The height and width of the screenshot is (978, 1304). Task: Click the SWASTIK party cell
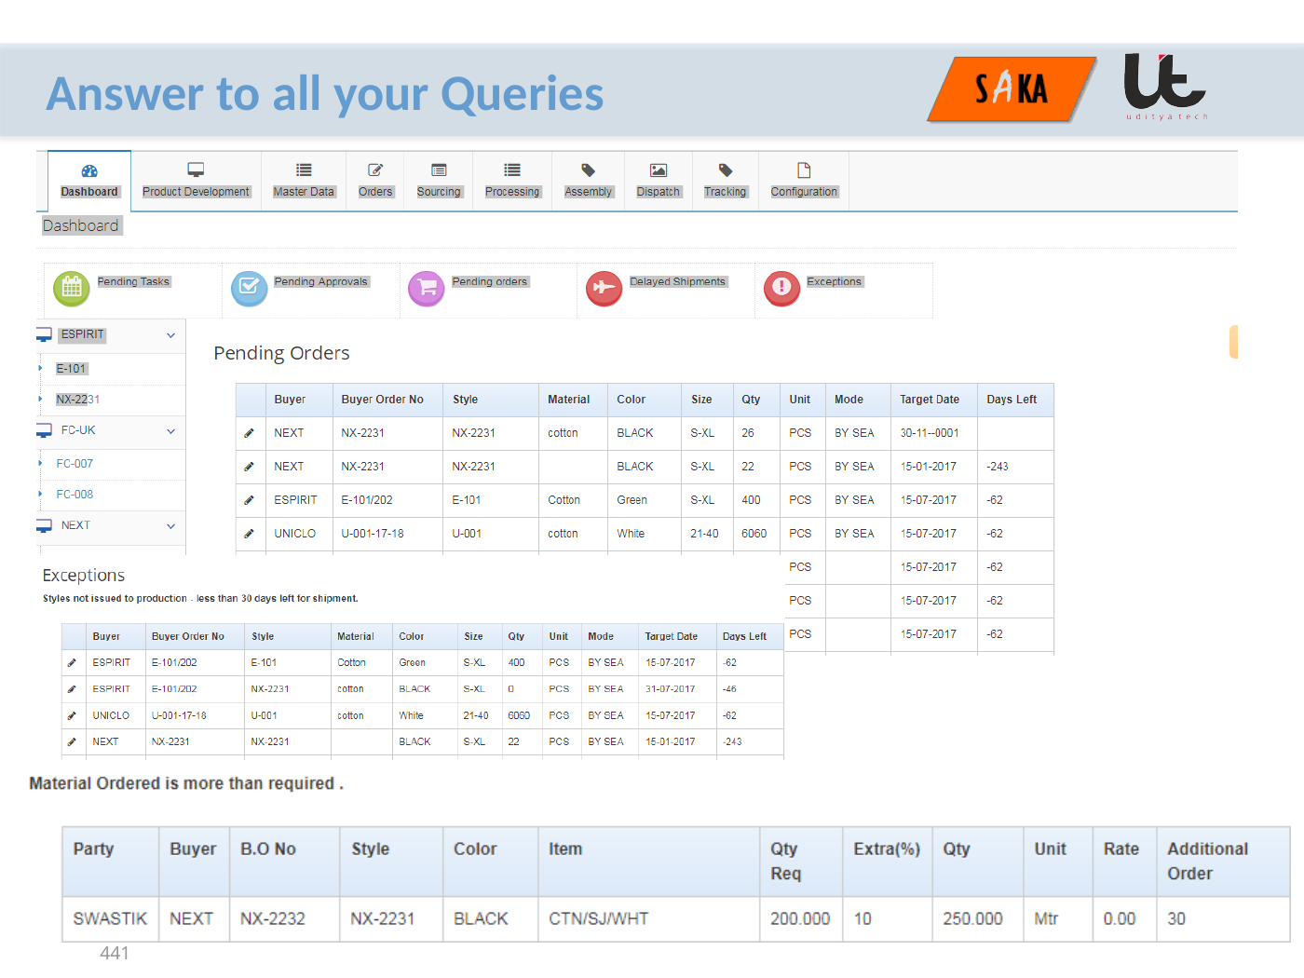click(x=110, y=919)
